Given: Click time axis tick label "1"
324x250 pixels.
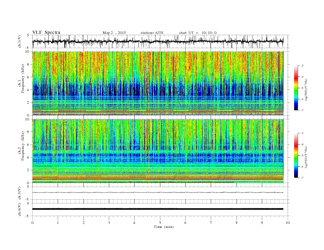Looking at the screenshot, I should (58, 223).
